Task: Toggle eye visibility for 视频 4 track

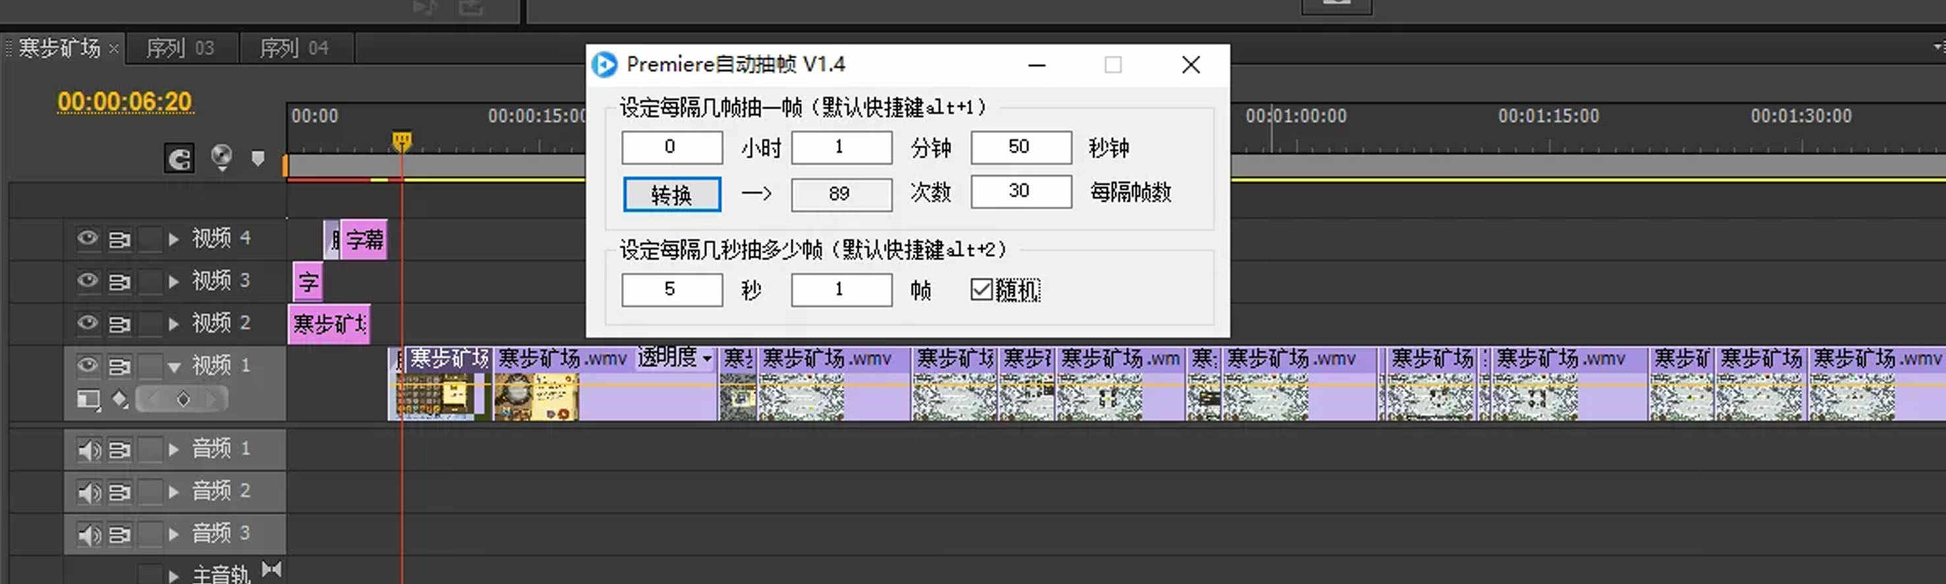Action: [x=88, y=239]
